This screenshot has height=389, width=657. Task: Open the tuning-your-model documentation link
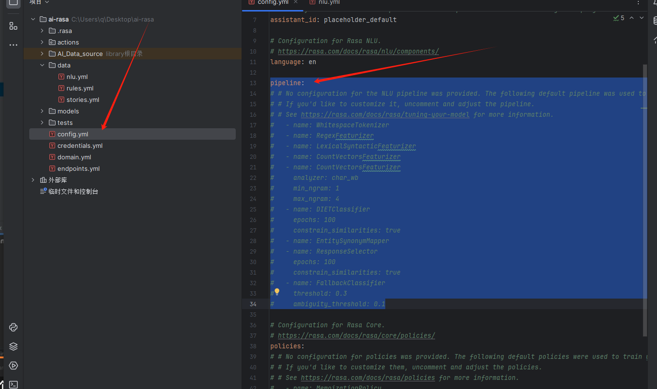coord(385,114)
